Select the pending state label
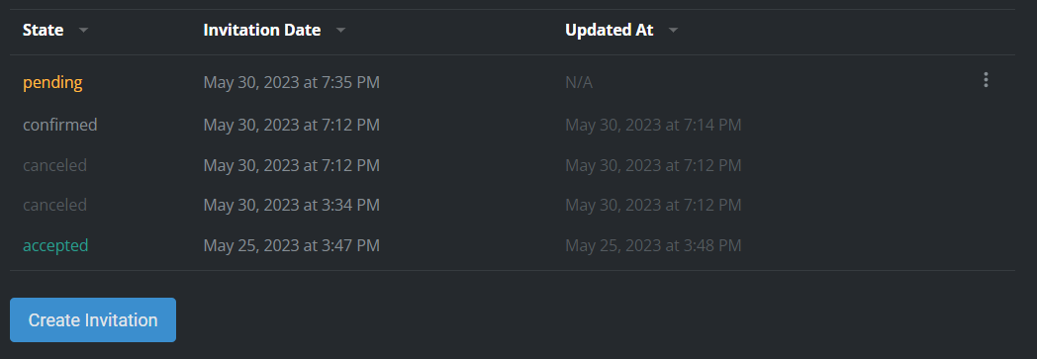Image resolution: width=1037 pixels, height=359 pixels. 52,83
